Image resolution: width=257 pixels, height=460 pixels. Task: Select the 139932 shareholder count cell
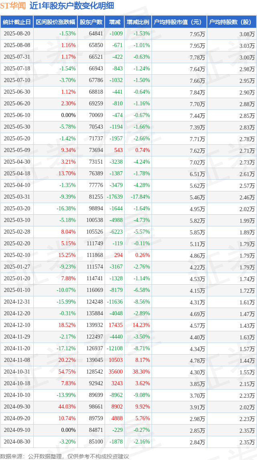(95, 325)
